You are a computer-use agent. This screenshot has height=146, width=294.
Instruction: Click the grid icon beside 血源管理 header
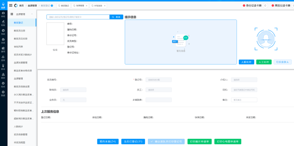[x=12, y=14]
